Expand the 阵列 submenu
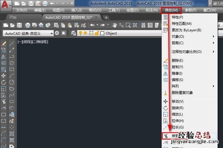This screenshot has height=148, width=223. [x=190, y=86]
